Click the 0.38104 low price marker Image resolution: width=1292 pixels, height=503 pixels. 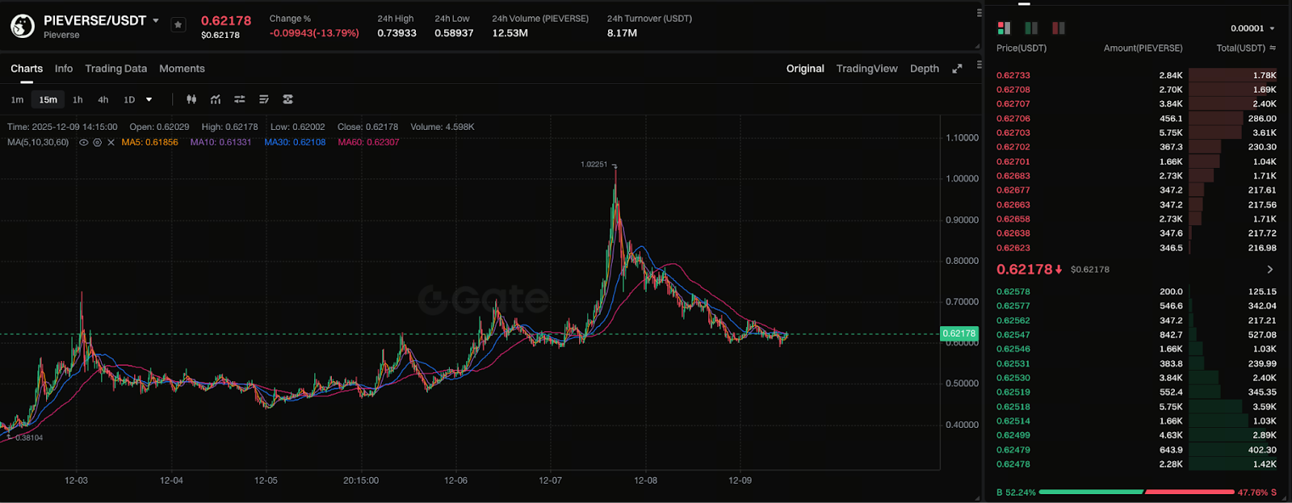click(29, 438)
